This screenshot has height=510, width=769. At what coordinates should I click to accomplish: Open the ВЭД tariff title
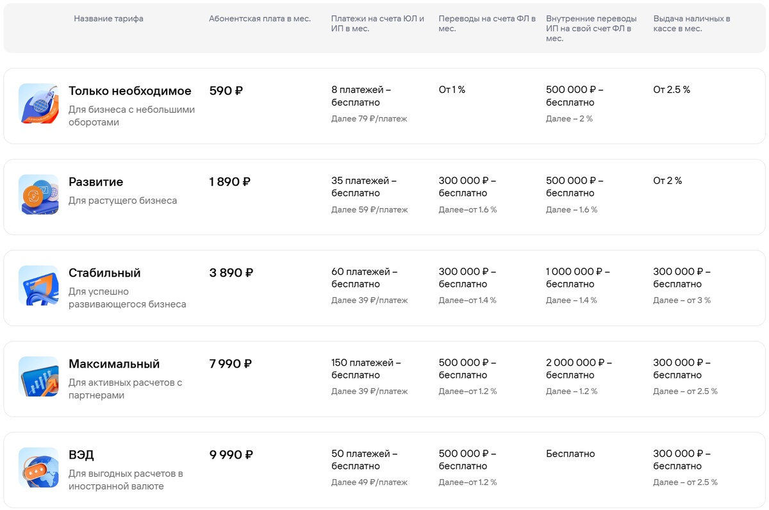click(81, 455)
